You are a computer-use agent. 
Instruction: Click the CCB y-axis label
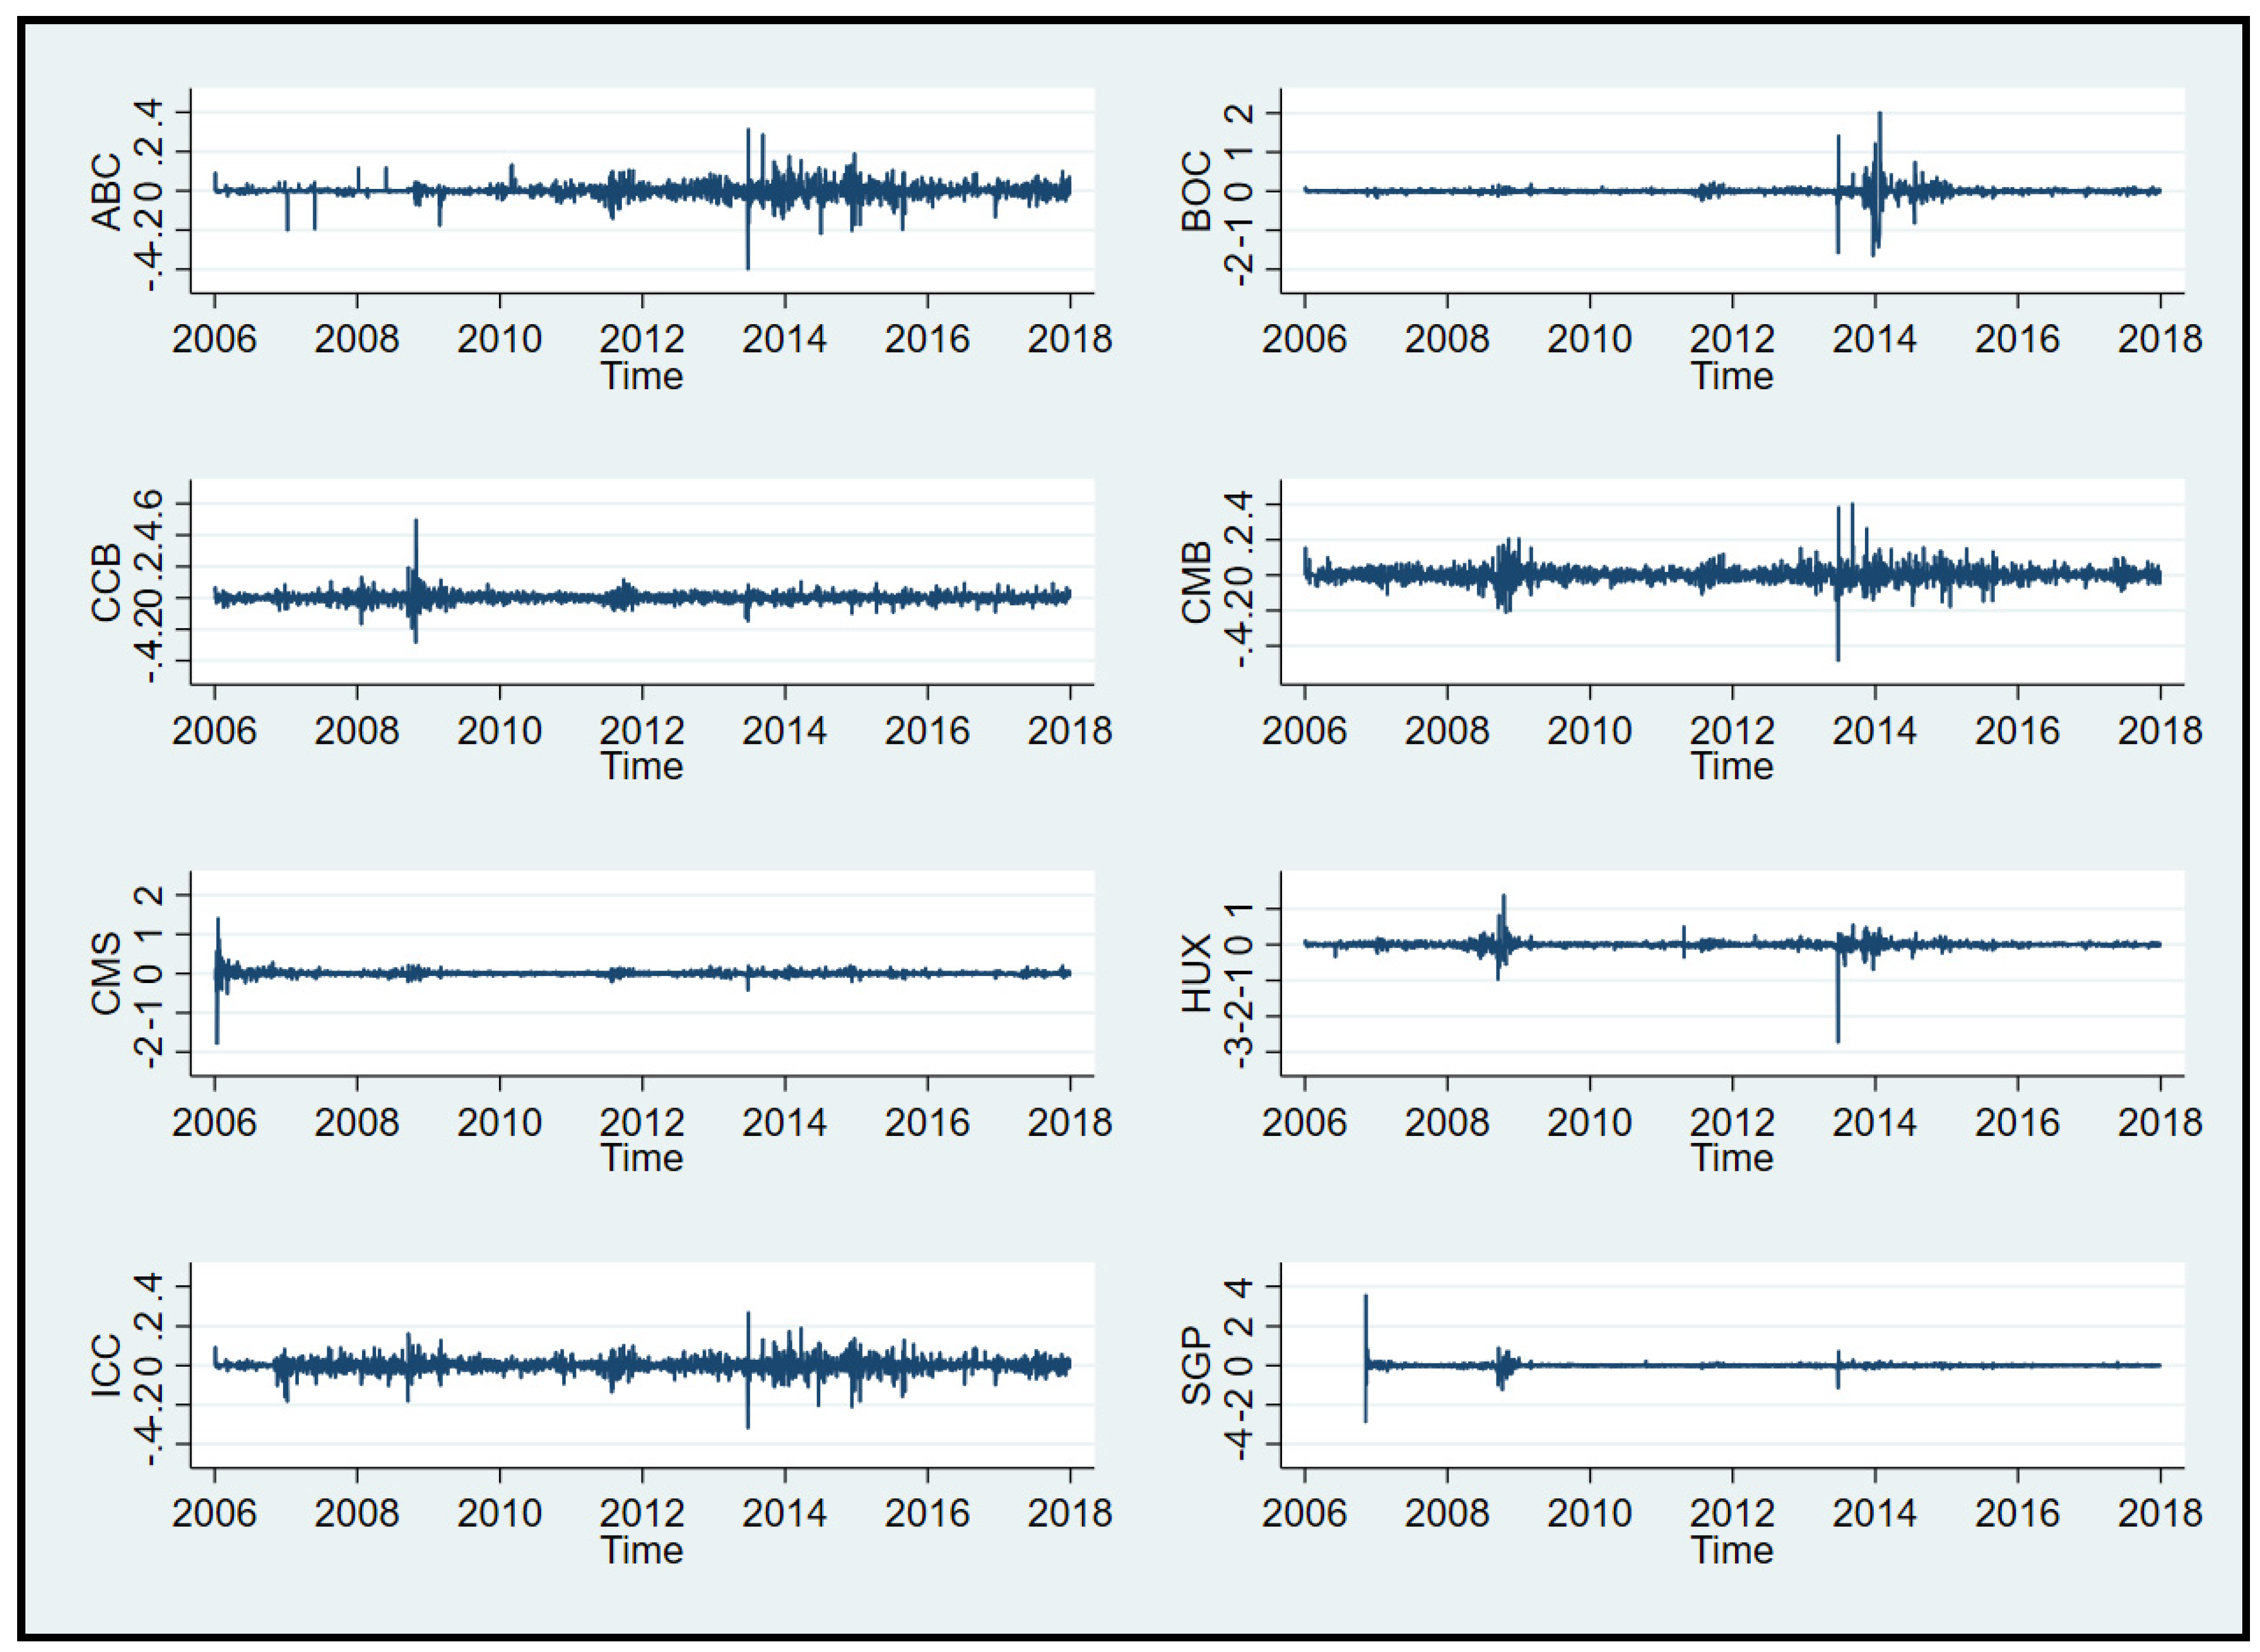[106, 582]
